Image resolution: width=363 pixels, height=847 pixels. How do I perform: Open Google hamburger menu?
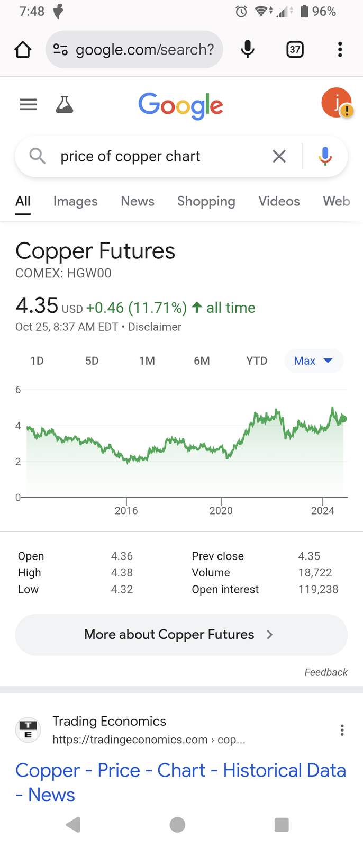29,104
